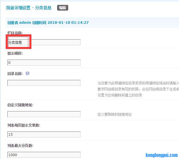The height and width of the screenshot is (159, 179).
Task: Click the 定义要跳转的链接地址 hint text
Action: pos(114,114)
